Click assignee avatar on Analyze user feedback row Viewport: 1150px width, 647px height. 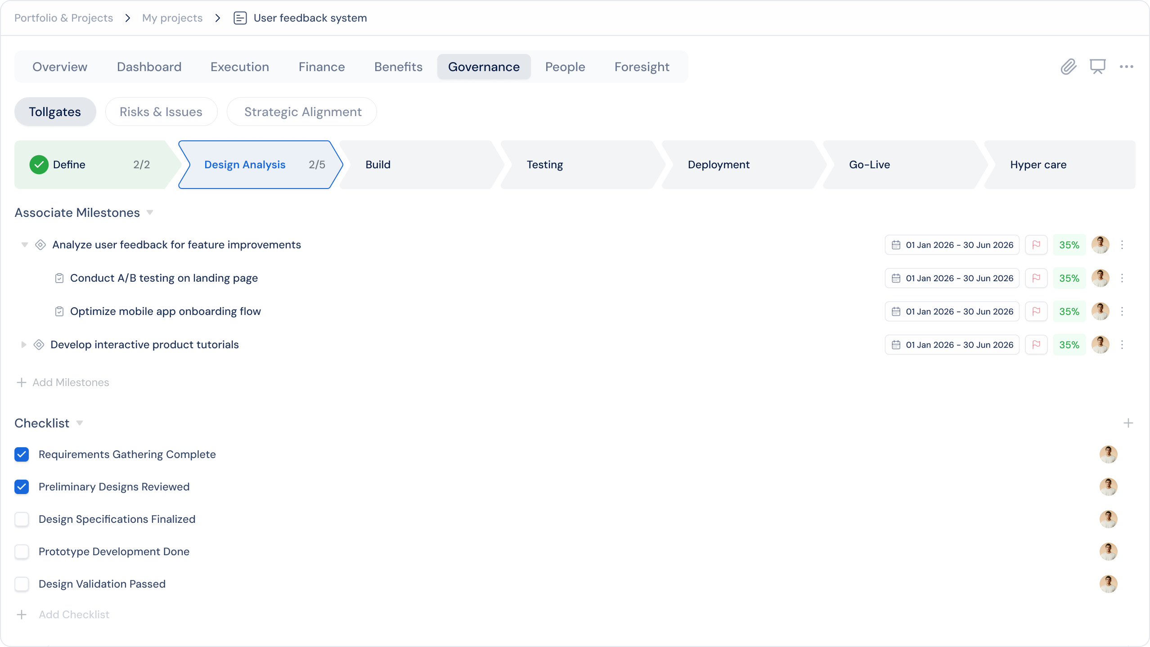click(1100, 245)
